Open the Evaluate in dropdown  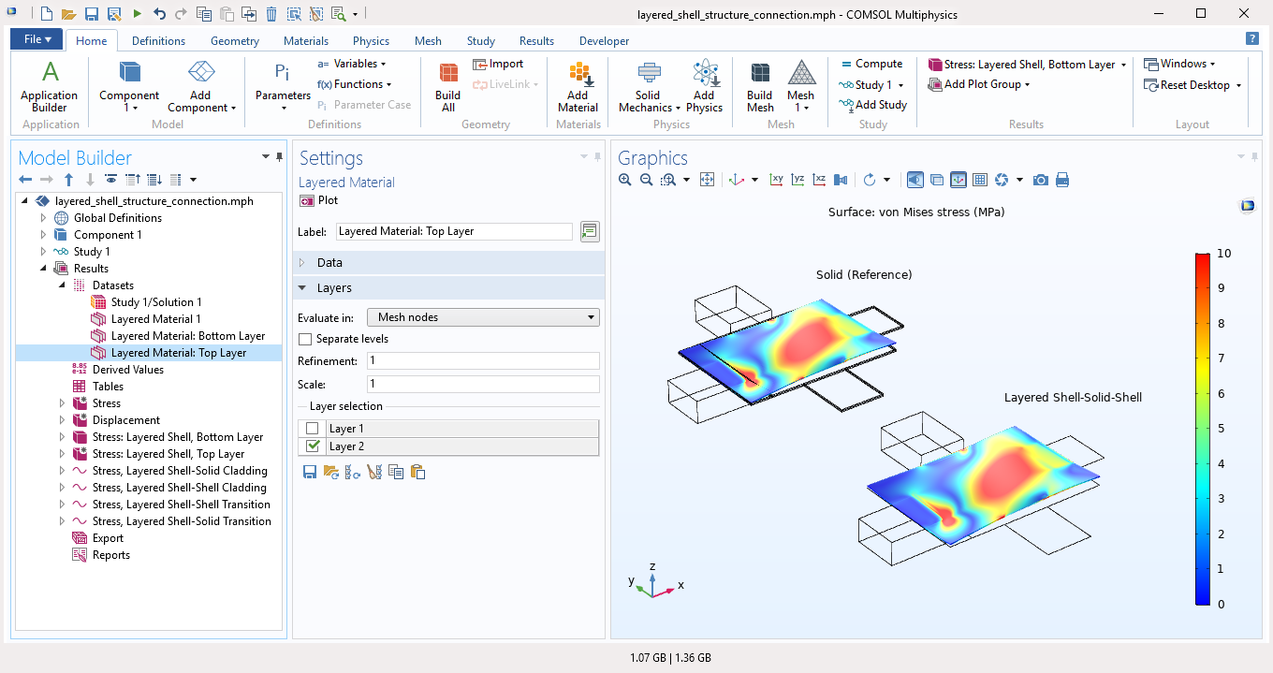pyautogui.click(x=483, y=317)
